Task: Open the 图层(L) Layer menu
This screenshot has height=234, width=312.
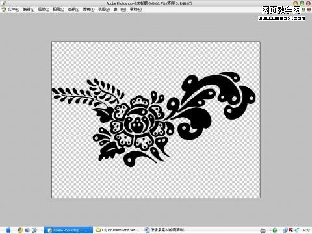Action: point(58,10)
